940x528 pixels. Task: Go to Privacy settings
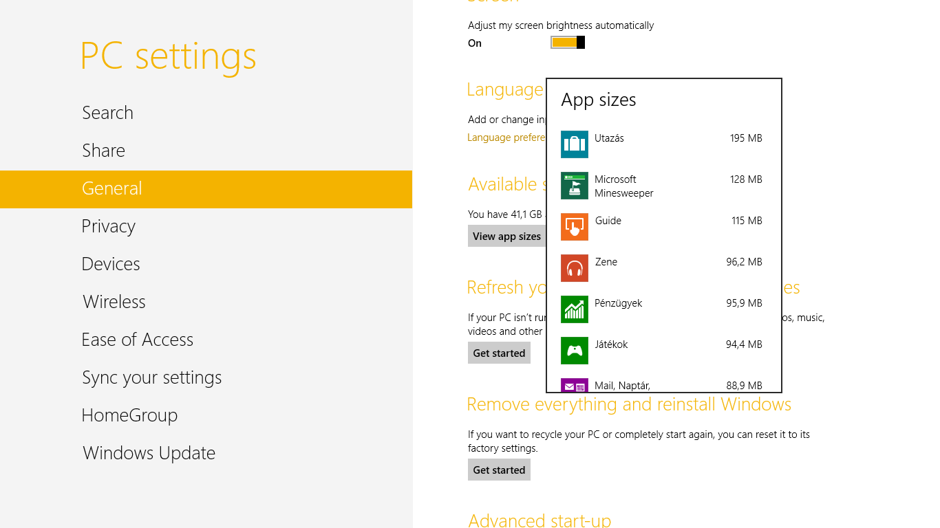pyautogui.click(x=108, y=226)
